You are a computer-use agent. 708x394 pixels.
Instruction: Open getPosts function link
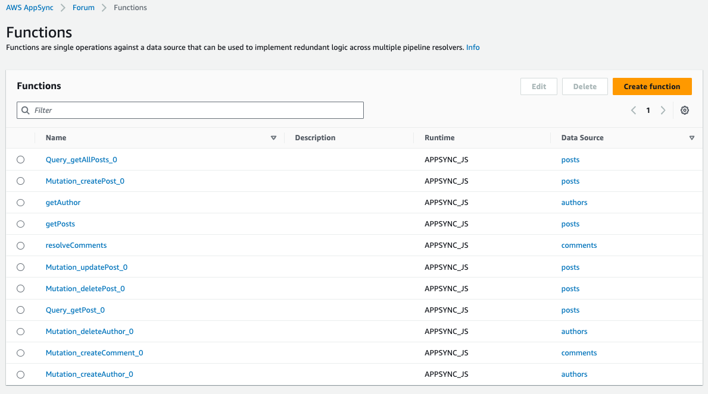click(x=60, y=224)
